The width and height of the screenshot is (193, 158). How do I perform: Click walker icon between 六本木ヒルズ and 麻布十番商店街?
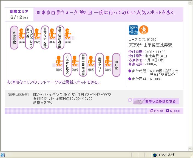(x=75, y=61)
